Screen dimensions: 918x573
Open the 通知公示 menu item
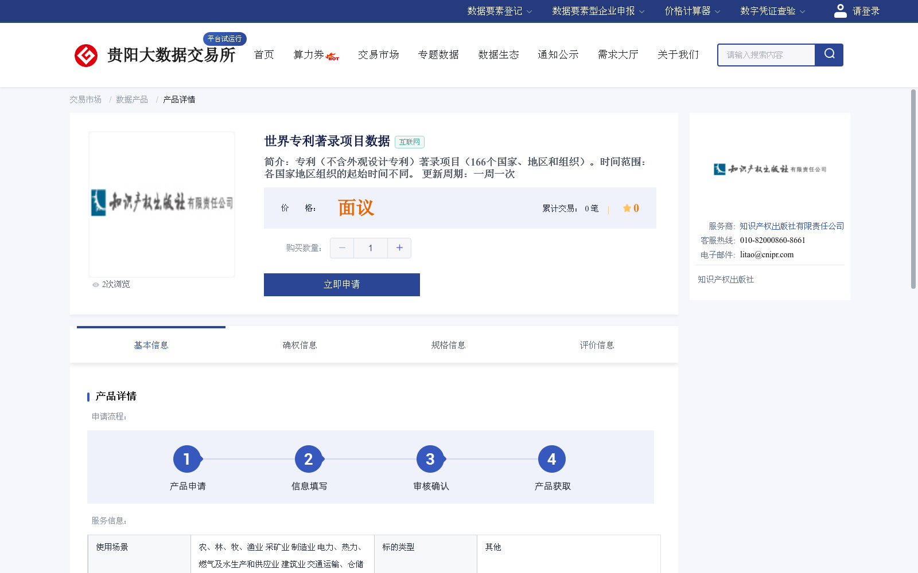click(558, 54)
